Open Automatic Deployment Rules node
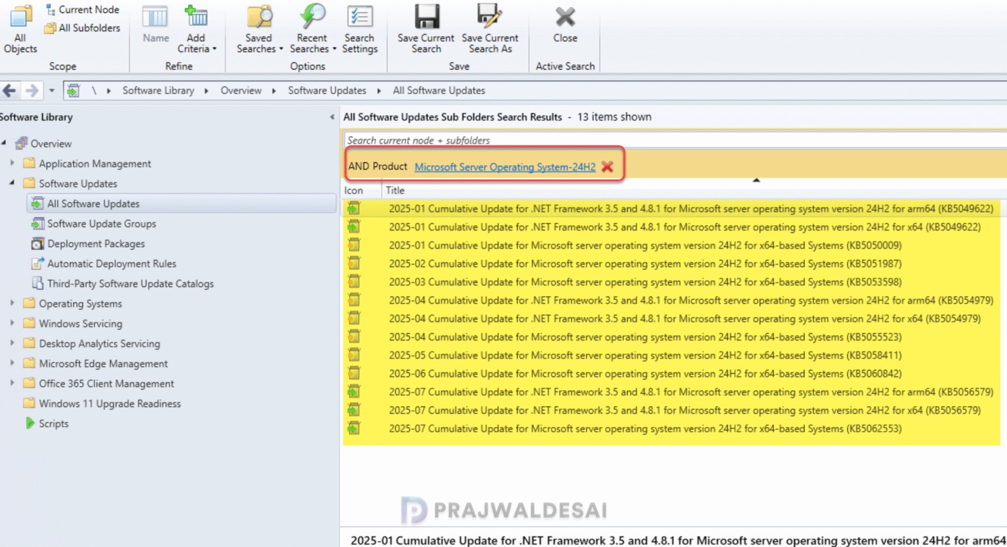1007x547 pixels. tap(111, 263)
